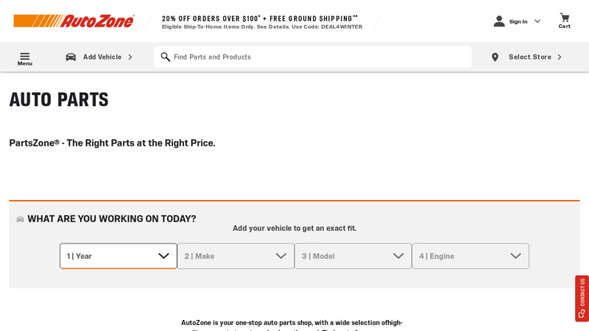Click the Sign In user icon
Screen dimensions: 589x331
pyautogui.click(x=499, y=21)
